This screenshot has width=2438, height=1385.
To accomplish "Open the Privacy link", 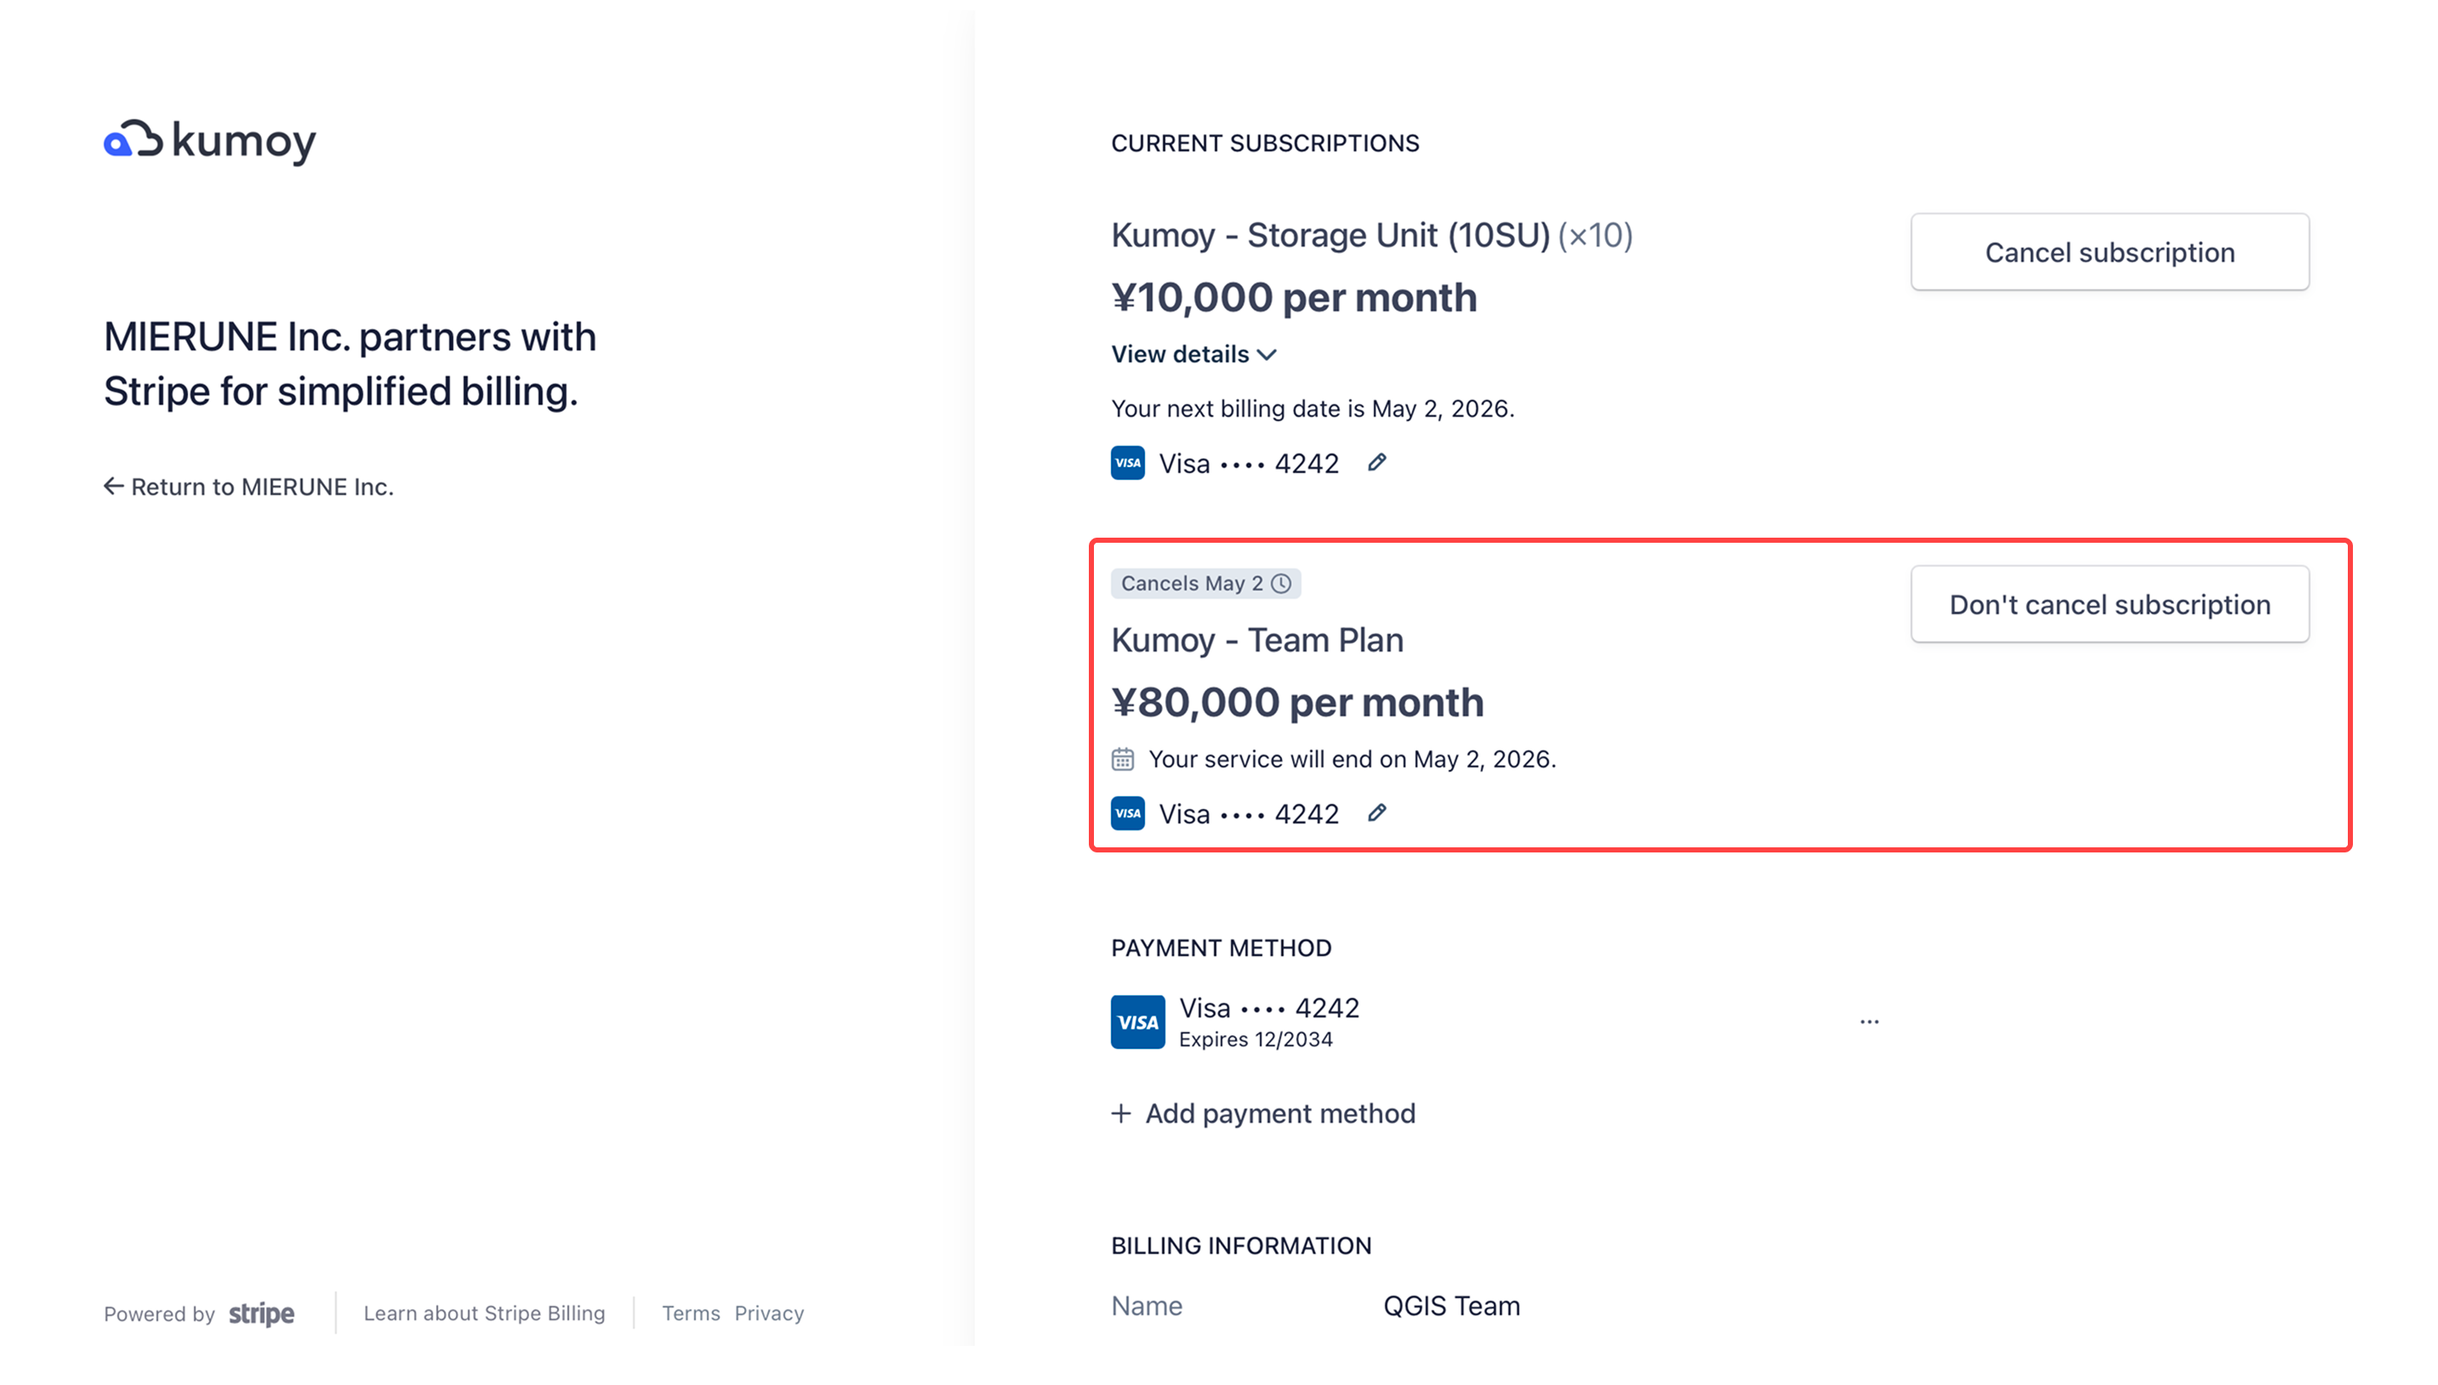I will coord(768,1313).
